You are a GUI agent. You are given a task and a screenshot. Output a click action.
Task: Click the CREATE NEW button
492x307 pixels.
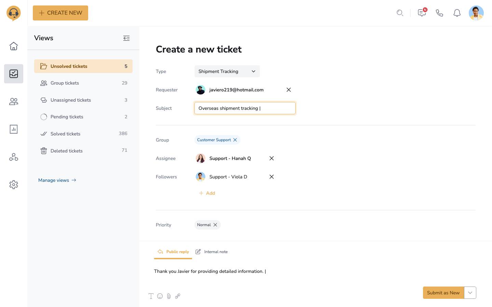coord(60,13)
